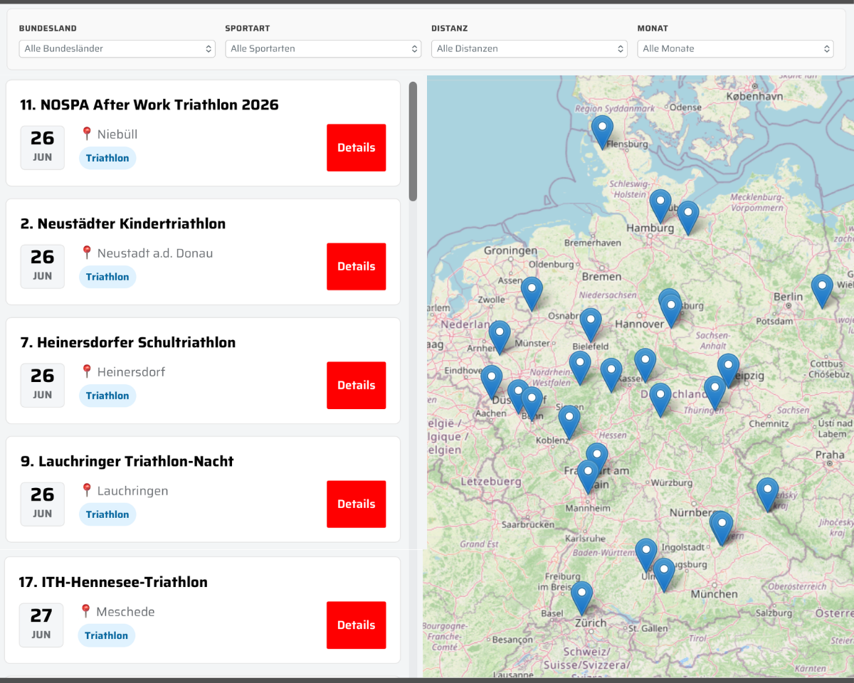Click the Triathlon tag under Meschede

(x=106, y=635)
